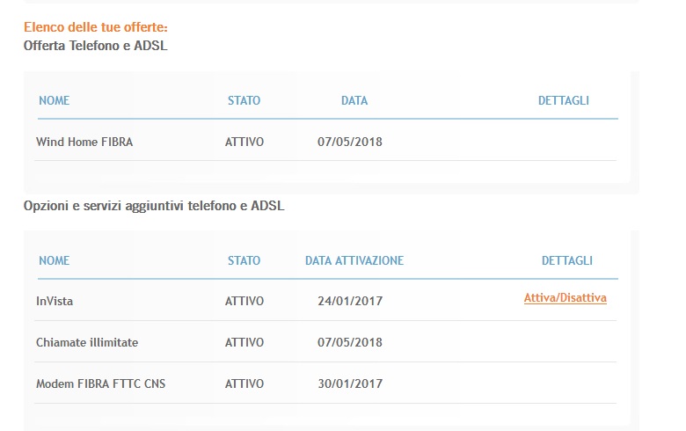Click the Elenco delle tue offerte heading

pos(89,28)
